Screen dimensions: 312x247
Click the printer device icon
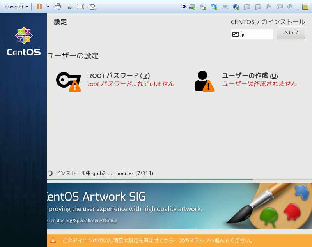pyautogui.click(x=225, y=7)
